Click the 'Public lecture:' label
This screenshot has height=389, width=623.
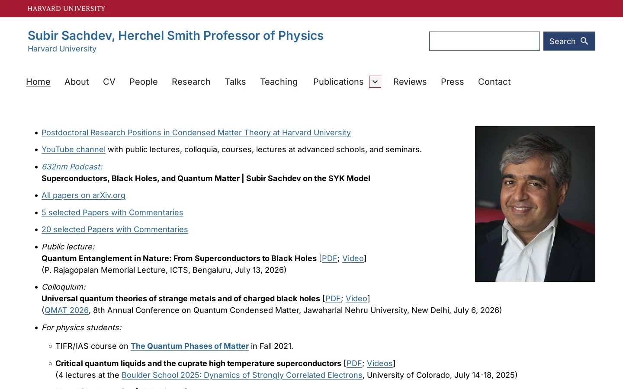point(68,247)
